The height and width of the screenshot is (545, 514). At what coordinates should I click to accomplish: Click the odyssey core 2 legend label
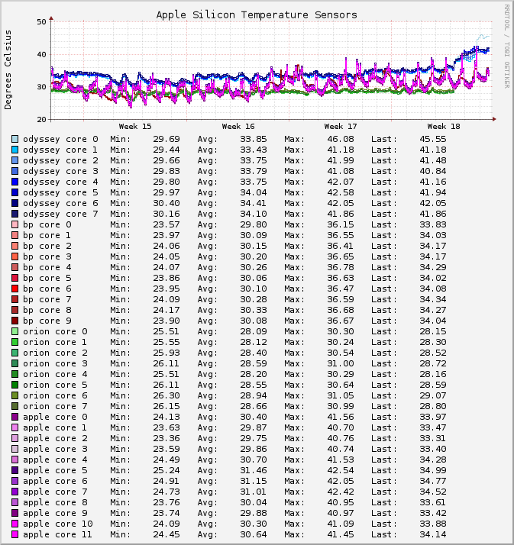(x=60, y=160)
